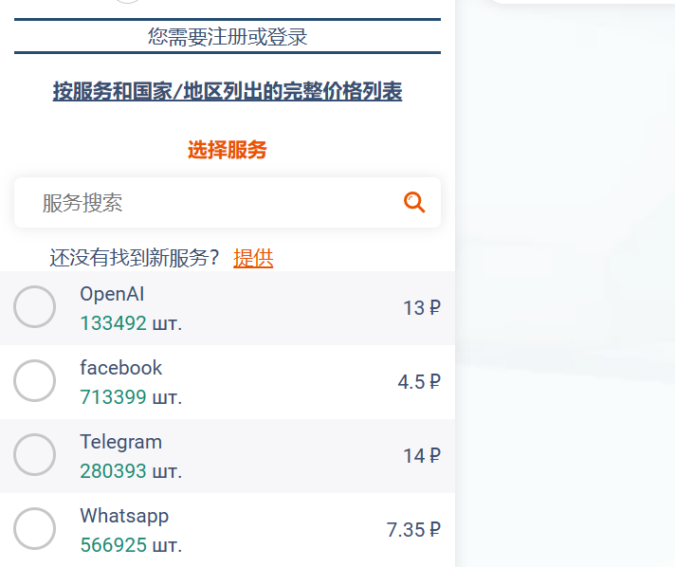The width and height of the screenshot is (675, 567).
Task: Click the 选择服务 heading
Action: 228,150
